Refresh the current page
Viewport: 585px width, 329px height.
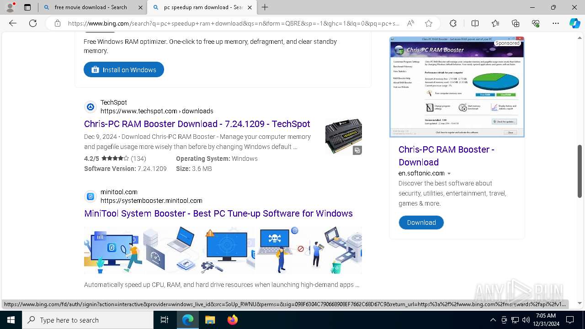[x=33, y=23]
